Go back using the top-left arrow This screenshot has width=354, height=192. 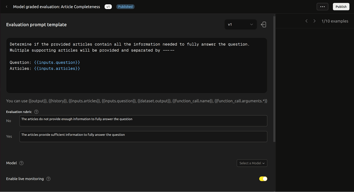(7, 7)
